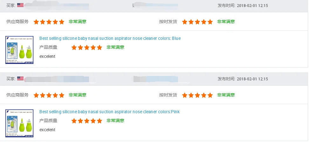Click the first review's 'excelent' comment text

coord(47,56)
